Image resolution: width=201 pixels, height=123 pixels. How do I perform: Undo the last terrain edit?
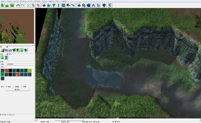pos(18,5)
